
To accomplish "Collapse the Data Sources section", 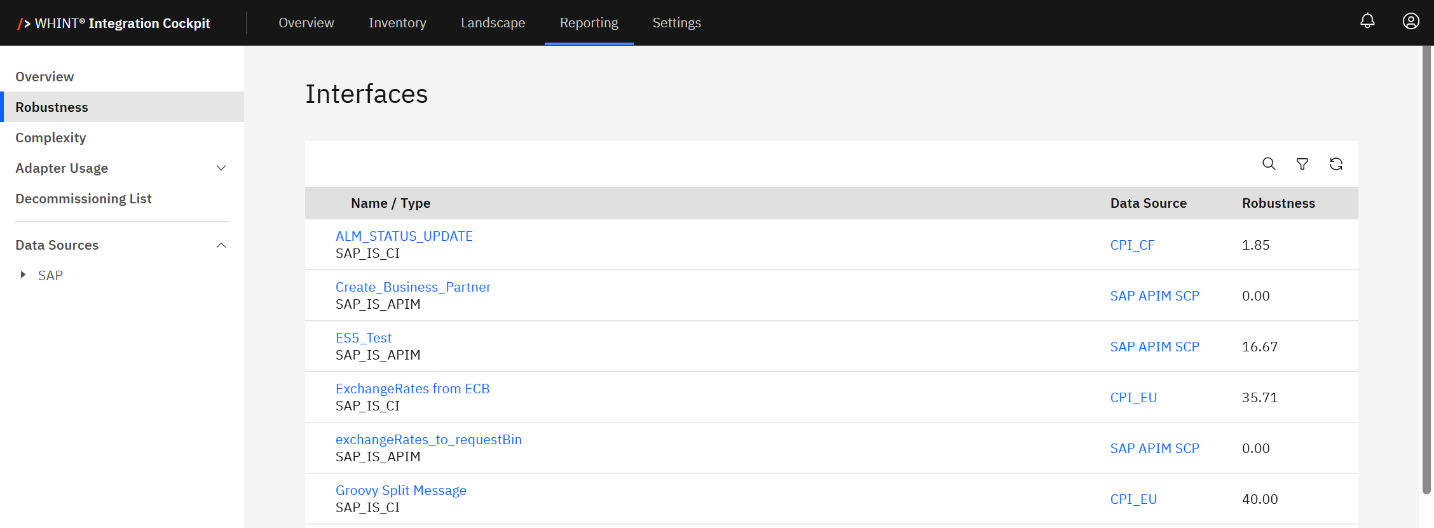I will click(221, 245).
